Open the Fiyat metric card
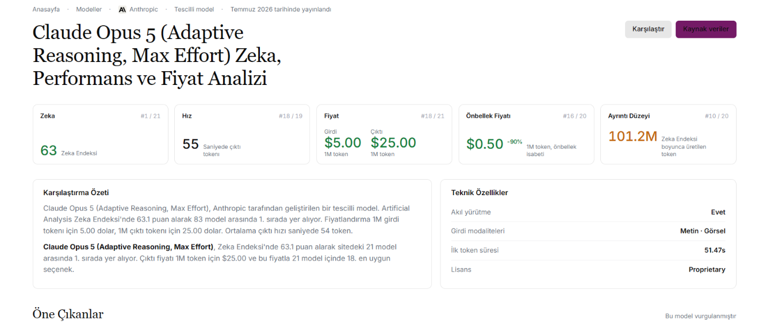This screenshot has height=322, width=759. tap(384, 134)
